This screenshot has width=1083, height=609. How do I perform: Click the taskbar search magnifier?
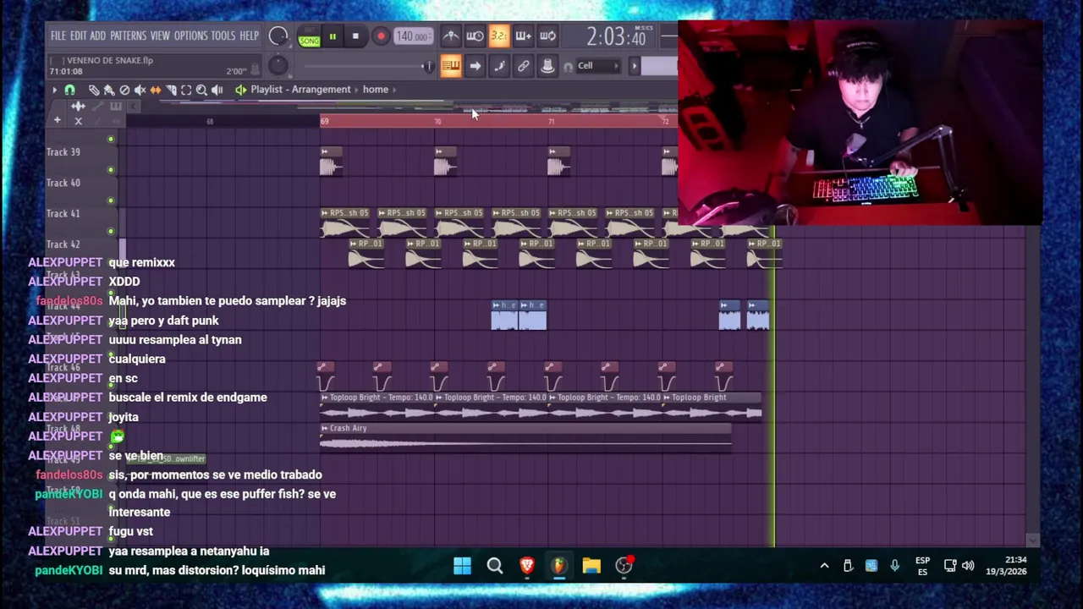pos(495,565)
